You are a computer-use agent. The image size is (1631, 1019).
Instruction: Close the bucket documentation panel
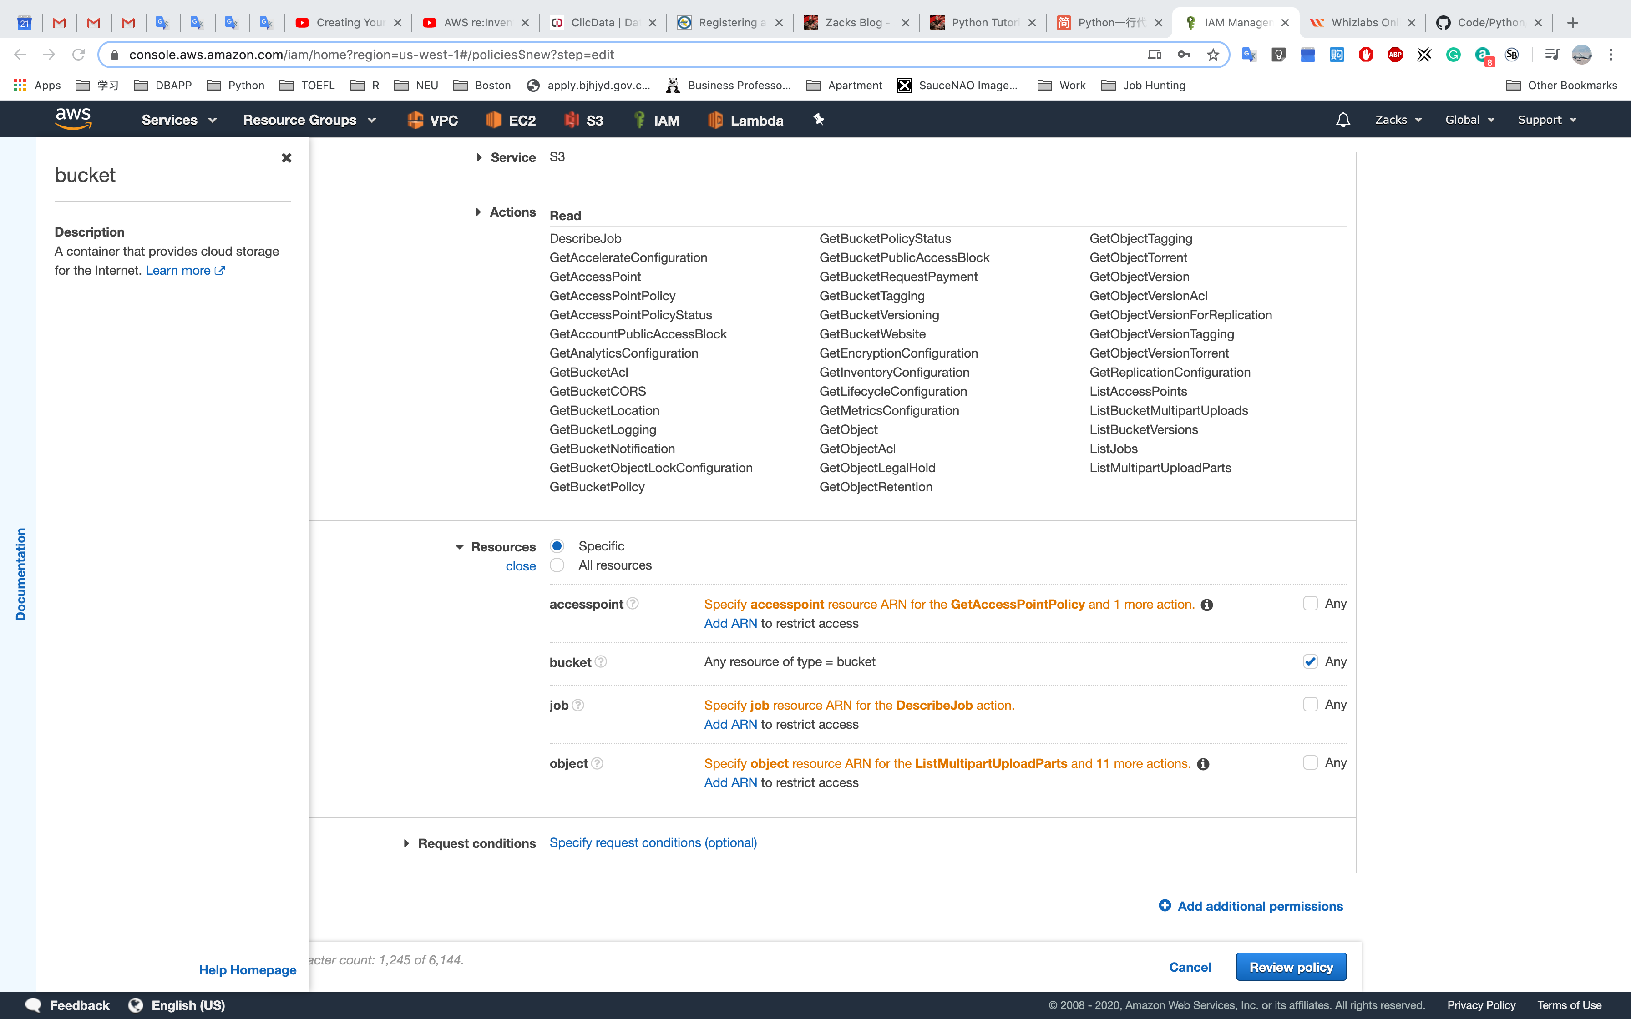click(x=286, y=158)
